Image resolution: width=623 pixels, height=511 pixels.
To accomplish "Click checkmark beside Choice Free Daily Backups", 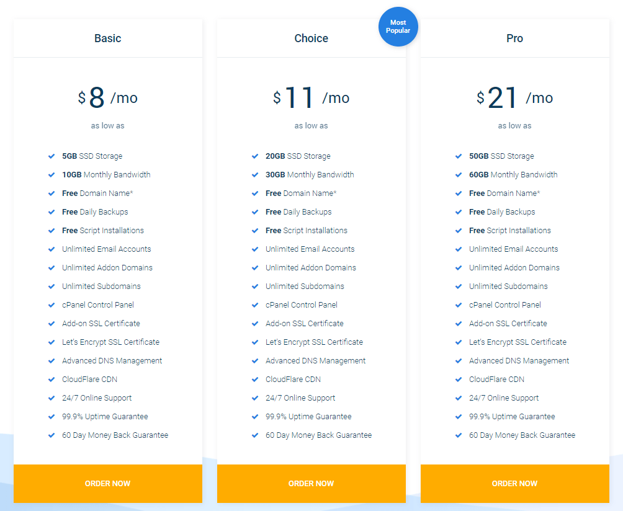I will [x=255, y=212].
